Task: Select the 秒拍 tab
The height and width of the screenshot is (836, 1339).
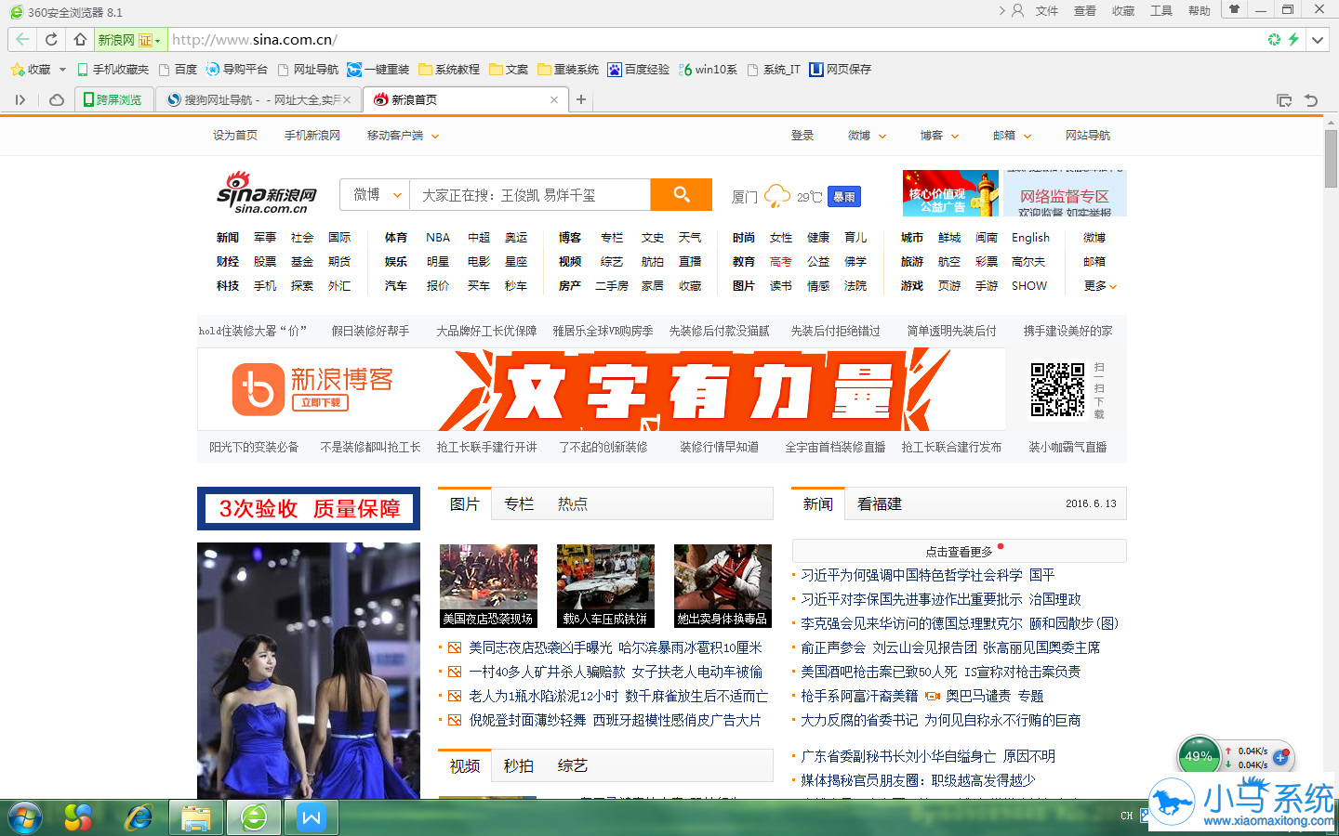Action: pos(519,766)
